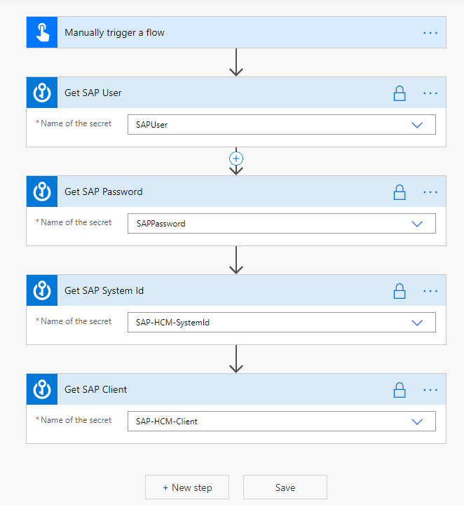Screen dimensions: 464x505
Task: Collapse the Get SAP Client action header
Action: point(236,389)
